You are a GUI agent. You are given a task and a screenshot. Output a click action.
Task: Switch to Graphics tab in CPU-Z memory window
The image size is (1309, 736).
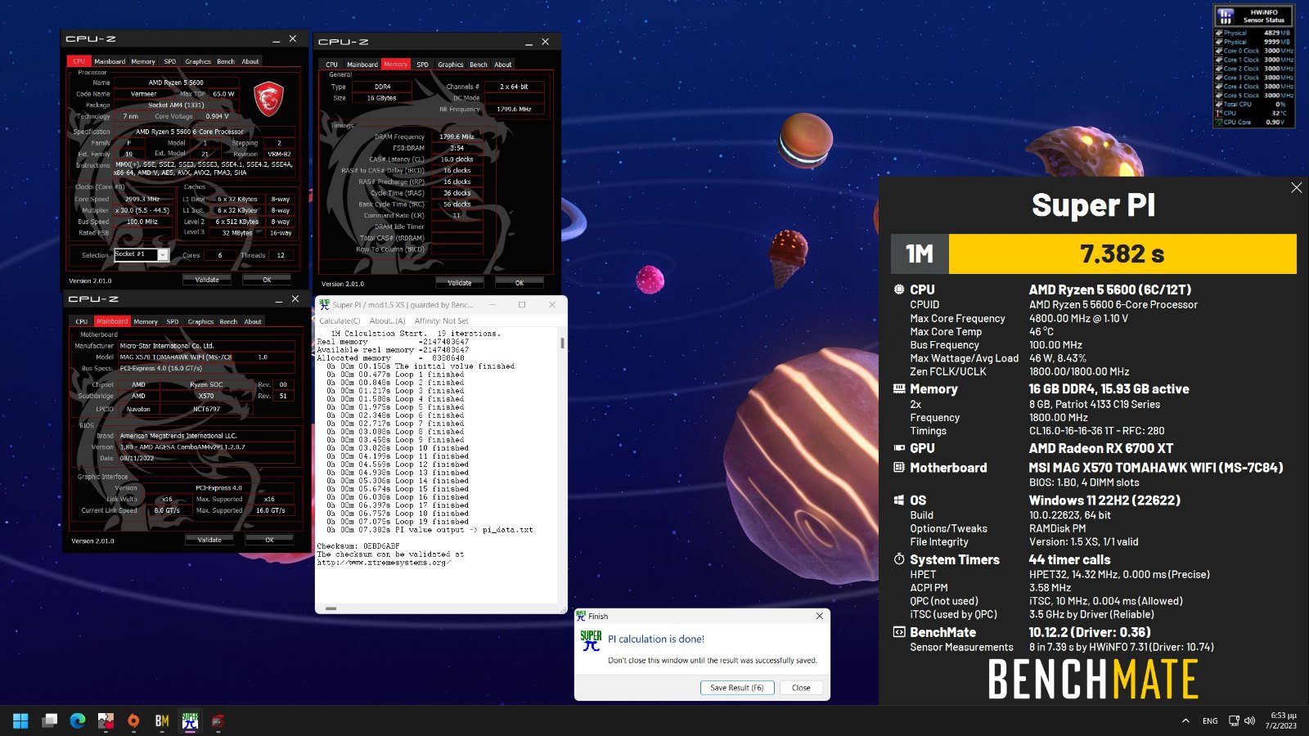(x=450, y=65)
